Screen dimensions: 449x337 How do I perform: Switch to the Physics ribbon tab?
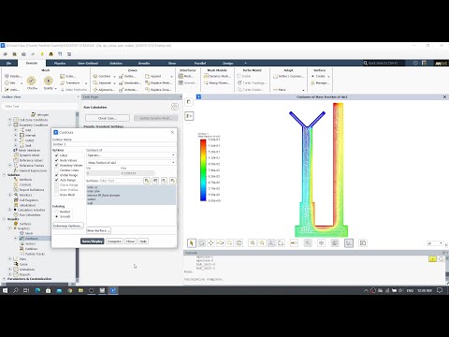[x=60, y=63]
